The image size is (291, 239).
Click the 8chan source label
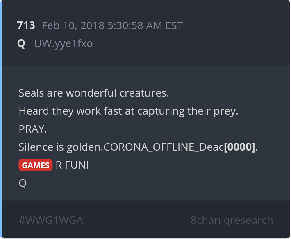[x=205, y=220]
